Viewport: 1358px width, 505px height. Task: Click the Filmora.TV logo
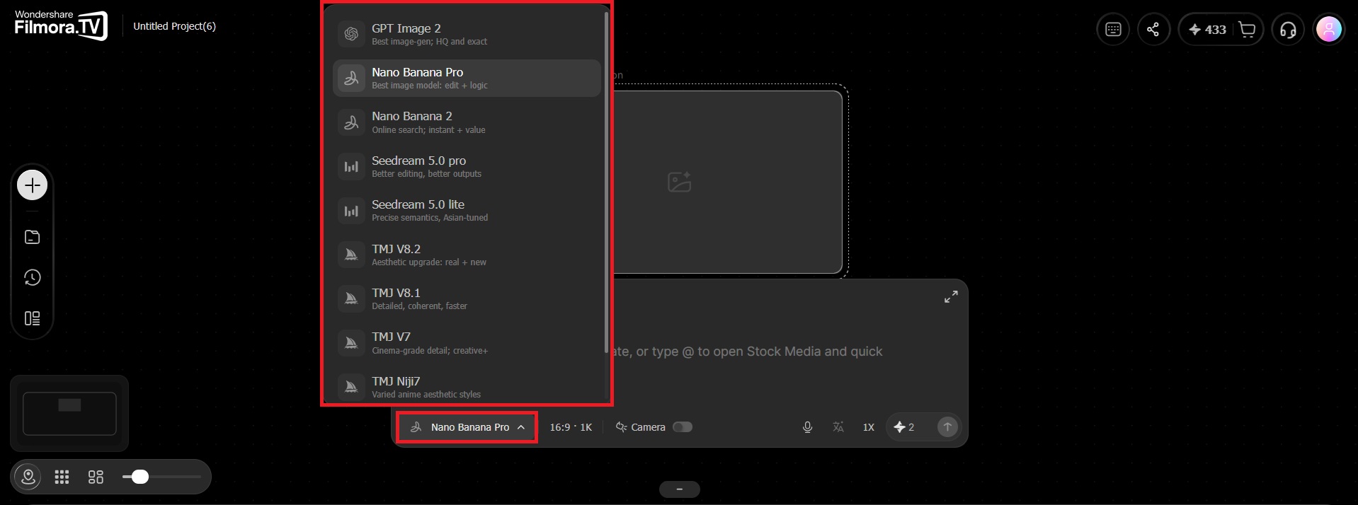point(61,25)
